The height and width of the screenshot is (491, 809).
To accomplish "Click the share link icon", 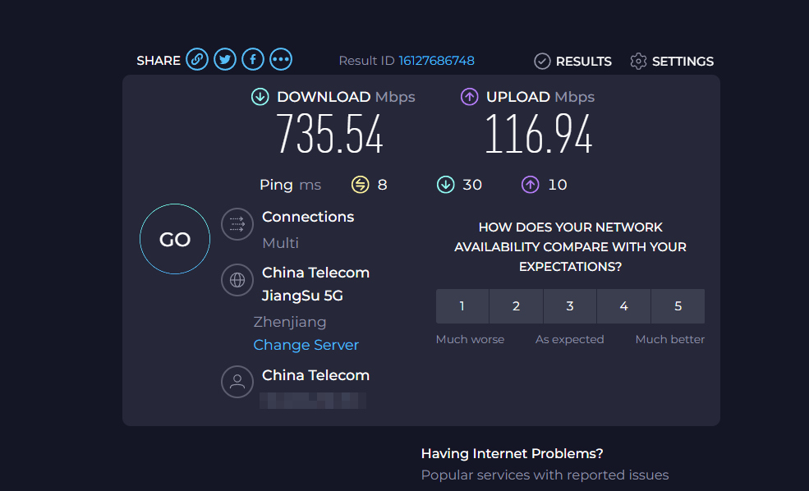I will point(197,60).
